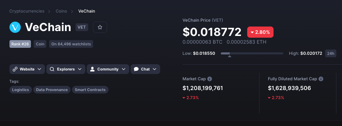The width and height of the screenshot is (342, 126).
Task: Click the person icon on Community button
Action: (x=92, y=69)
